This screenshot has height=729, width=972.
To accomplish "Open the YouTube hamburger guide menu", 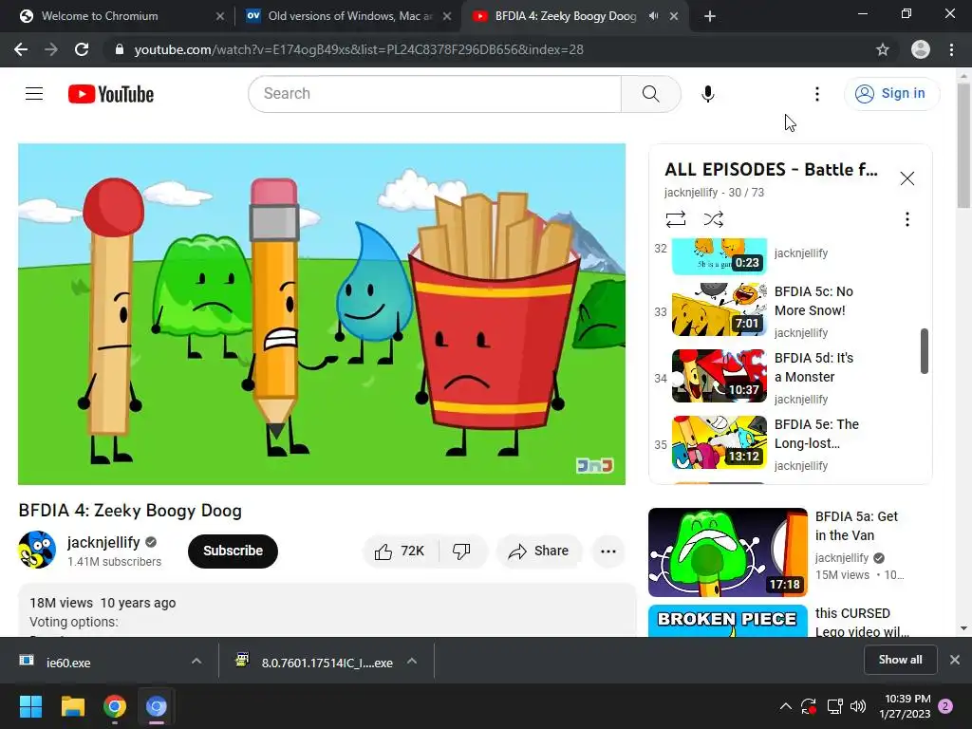I will (34, 94).
